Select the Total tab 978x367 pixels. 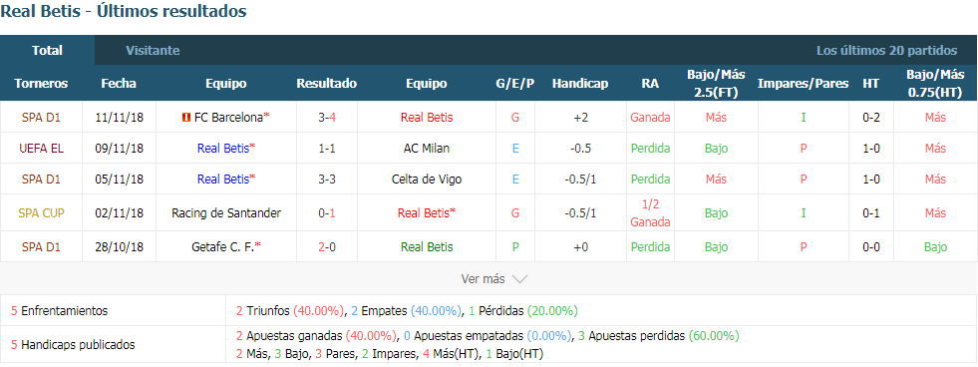(x=48, y=51)
